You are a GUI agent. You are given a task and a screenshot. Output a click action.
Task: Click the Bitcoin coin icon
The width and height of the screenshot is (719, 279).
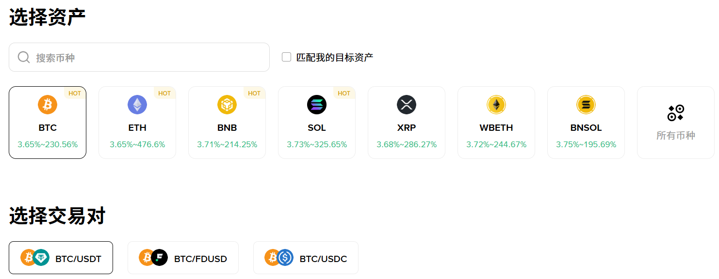(x=48, y=105)
